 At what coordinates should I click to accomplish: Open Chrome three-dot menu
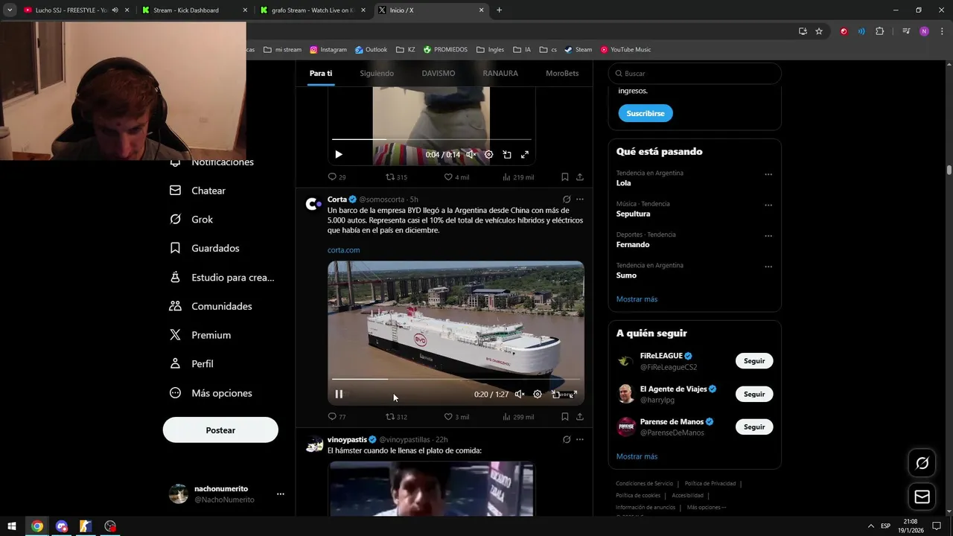click(x=941, y=31)
